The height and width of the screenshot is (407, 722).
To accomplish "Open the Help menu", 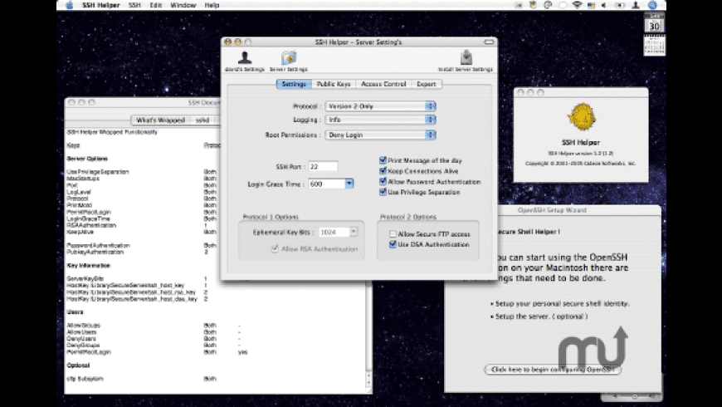I will click(212, 5).
